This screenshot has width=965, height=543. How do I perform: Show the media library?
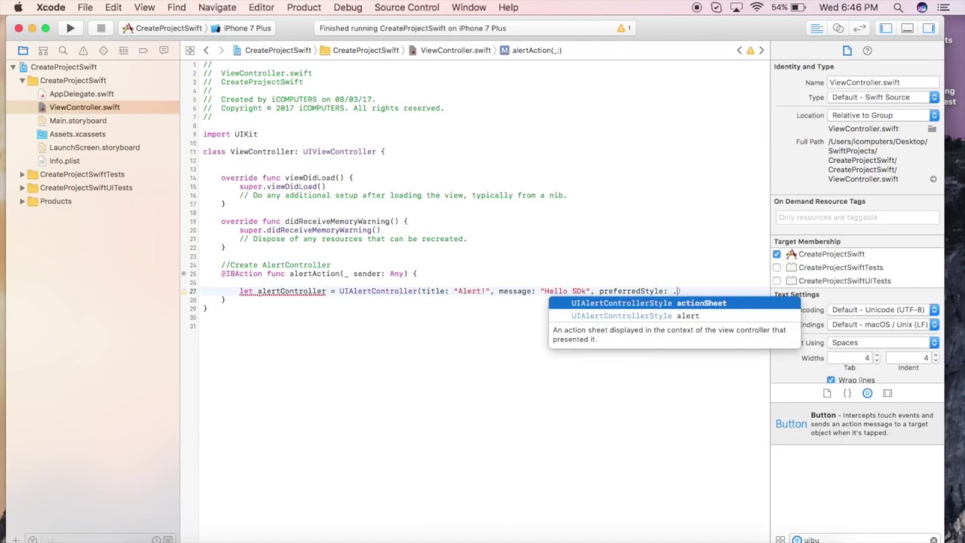[x=887, y=394]
